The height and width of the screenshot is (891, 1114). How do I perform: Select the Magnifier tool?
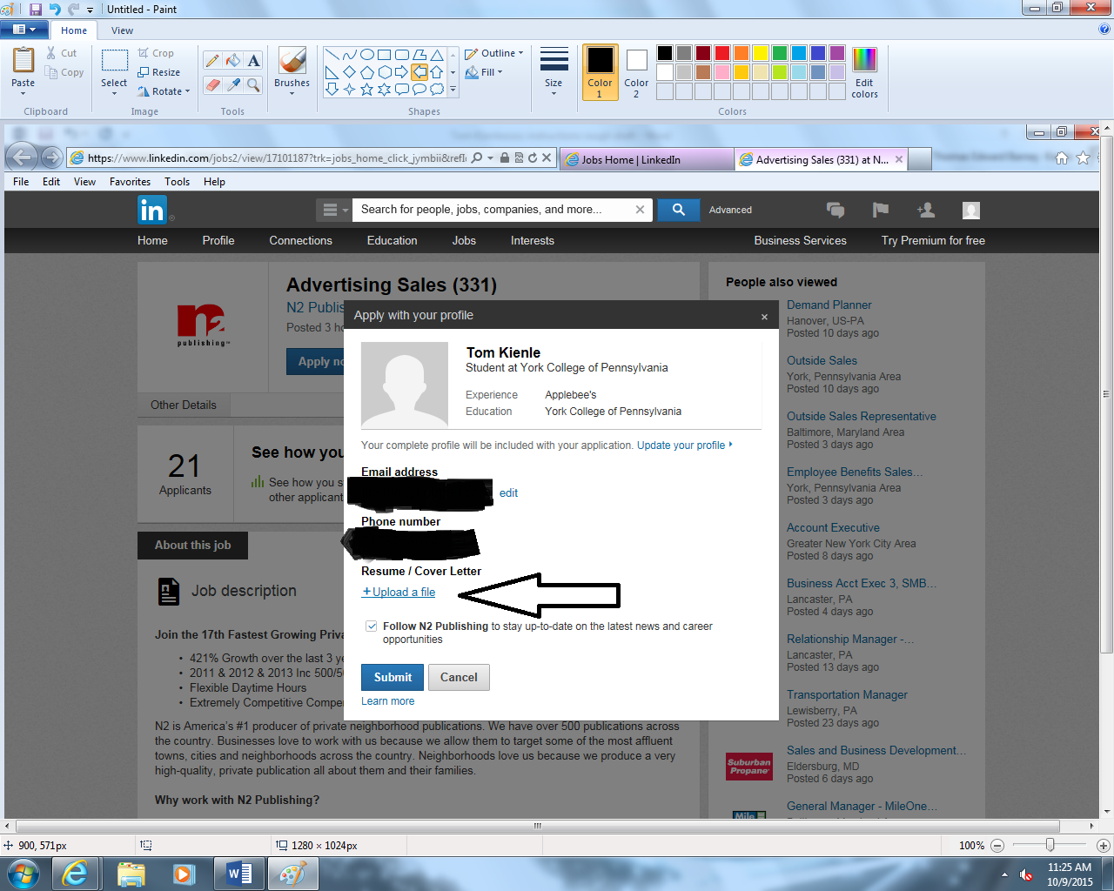(253, 84)
